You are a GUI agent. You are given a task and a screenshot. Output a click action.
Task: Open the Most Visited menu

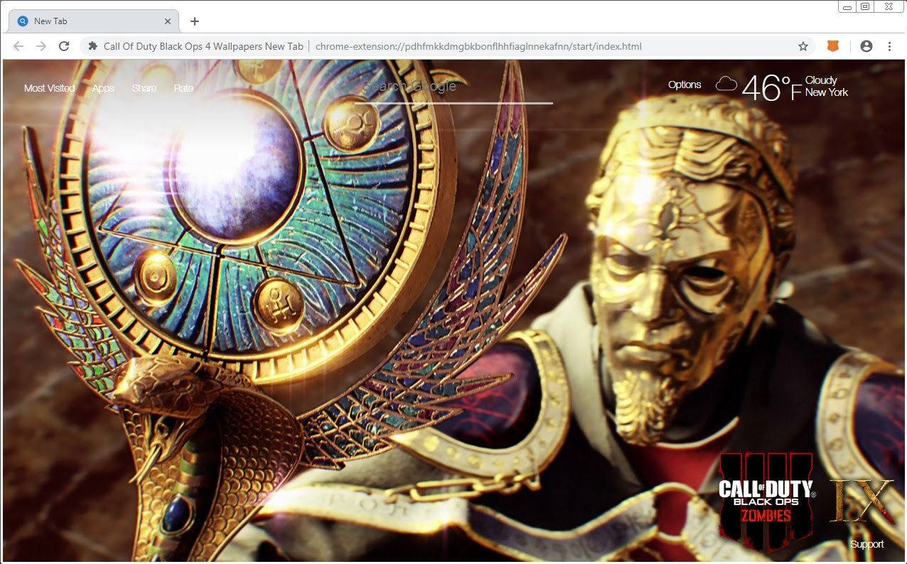point(49,88)
